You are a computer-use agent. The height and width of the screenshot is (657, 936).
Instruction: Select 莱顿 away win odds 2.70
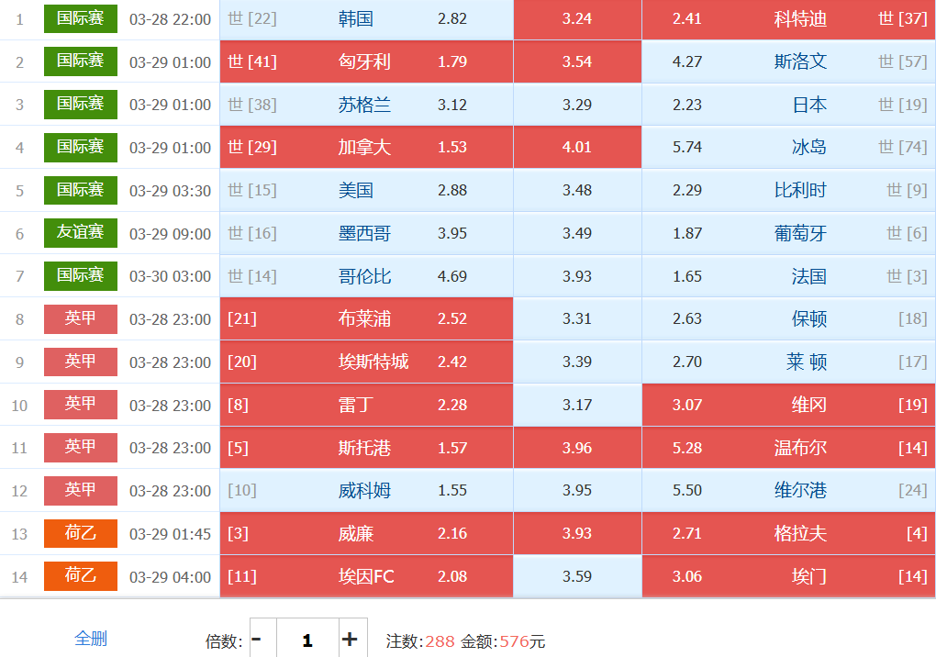[788, 362]
